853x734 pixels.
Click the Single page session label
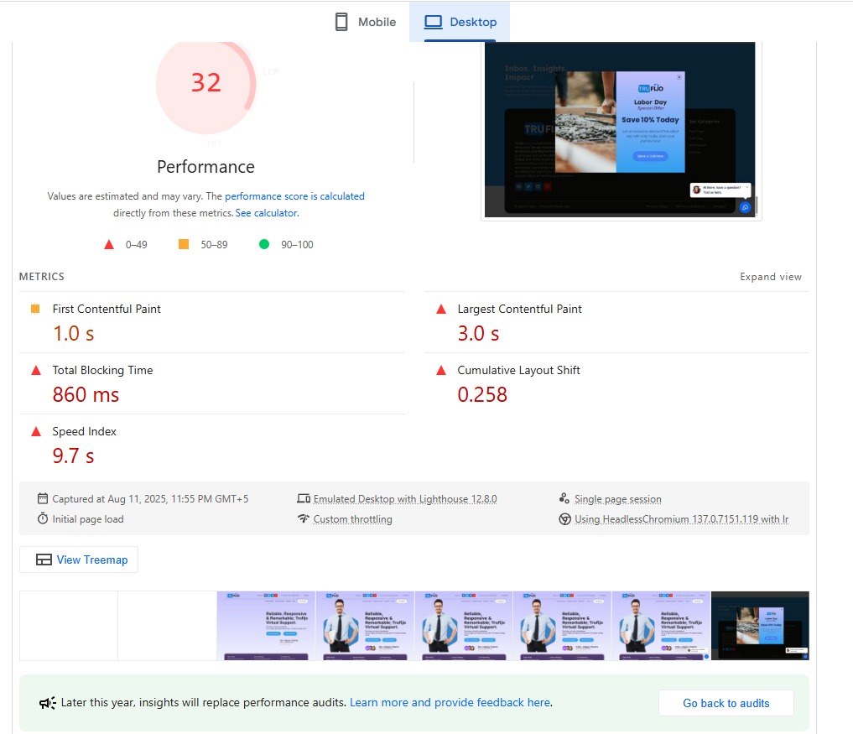click(617, 499)
